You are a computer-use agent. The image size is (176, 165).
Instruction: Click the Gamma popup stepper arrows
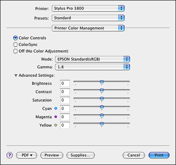(127, 67)
